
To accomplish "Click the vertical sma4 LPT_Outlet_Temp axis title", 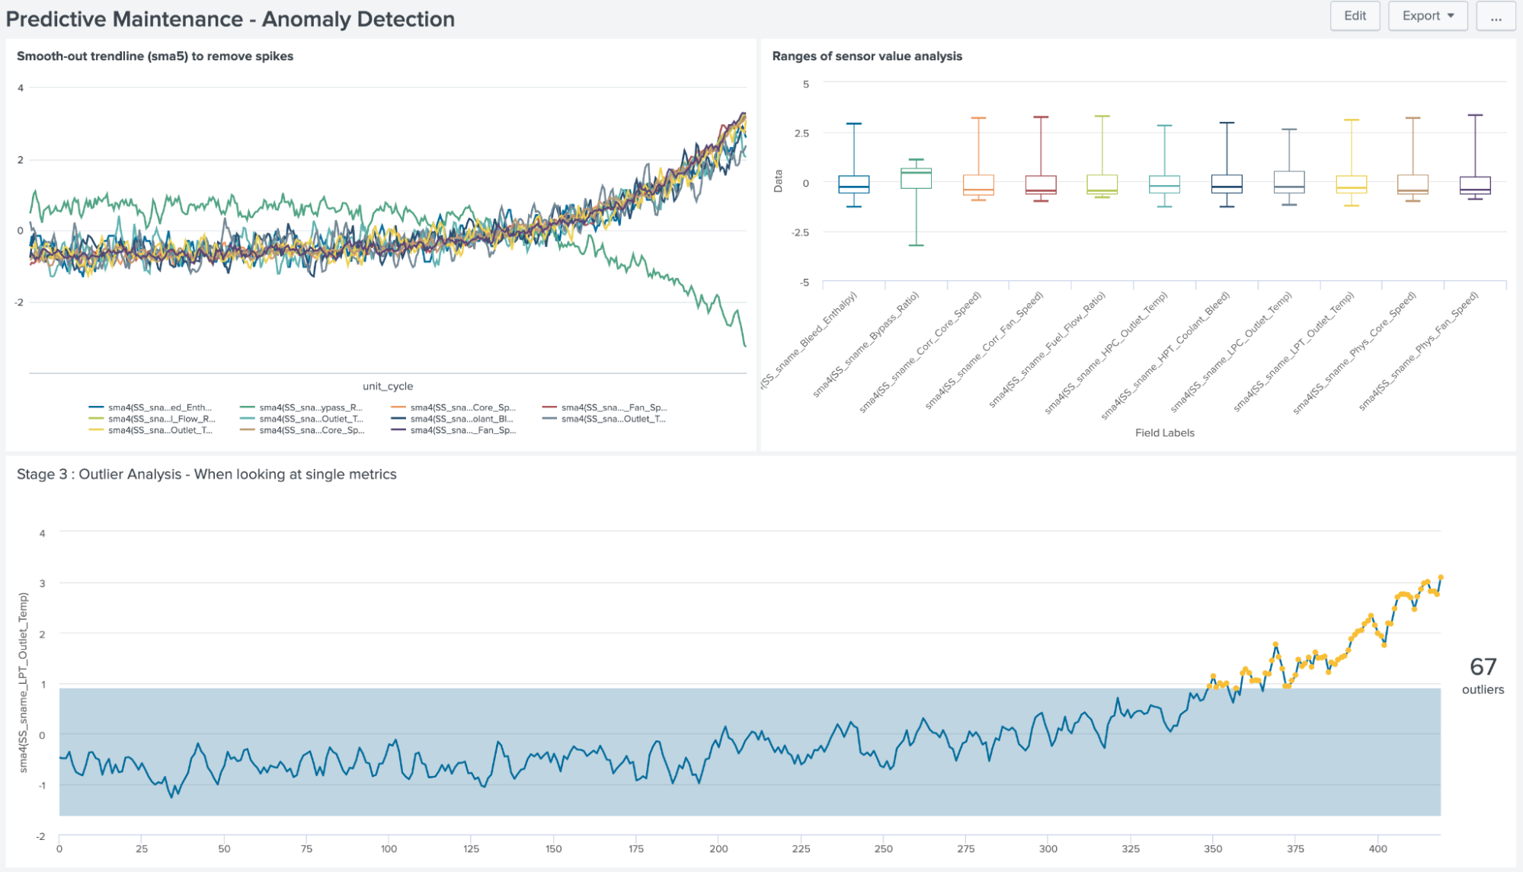I will click(x=23, y=683).
